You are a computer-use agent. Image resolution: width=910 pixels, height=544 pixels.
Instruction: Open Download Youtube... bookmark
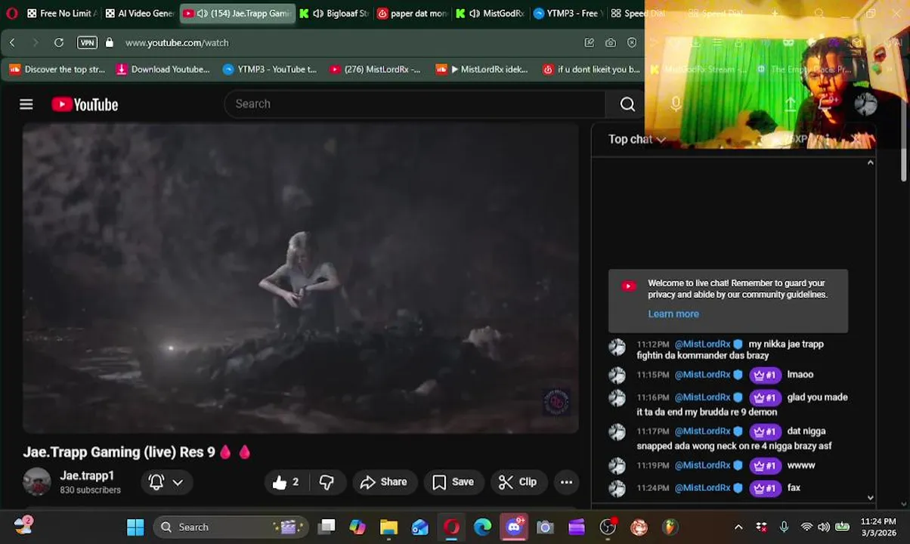click(162, 70)
